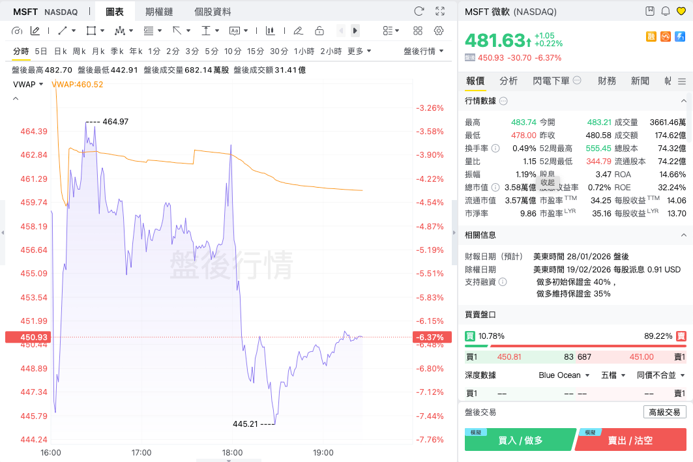693x462 pixels.
Task: Open the multi-chart grid layout icon
Action: (418, 31)
